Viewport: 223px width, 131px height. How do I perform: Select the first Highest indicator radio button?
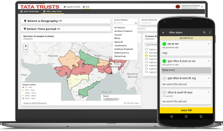pos(146,59)
